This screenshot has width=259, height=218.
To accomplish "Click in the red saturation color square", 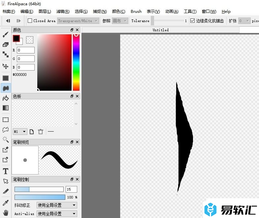I will tap(54, 62).
